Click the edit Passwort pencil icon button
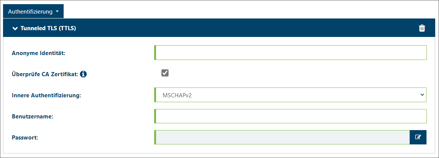 pos(418,137)
